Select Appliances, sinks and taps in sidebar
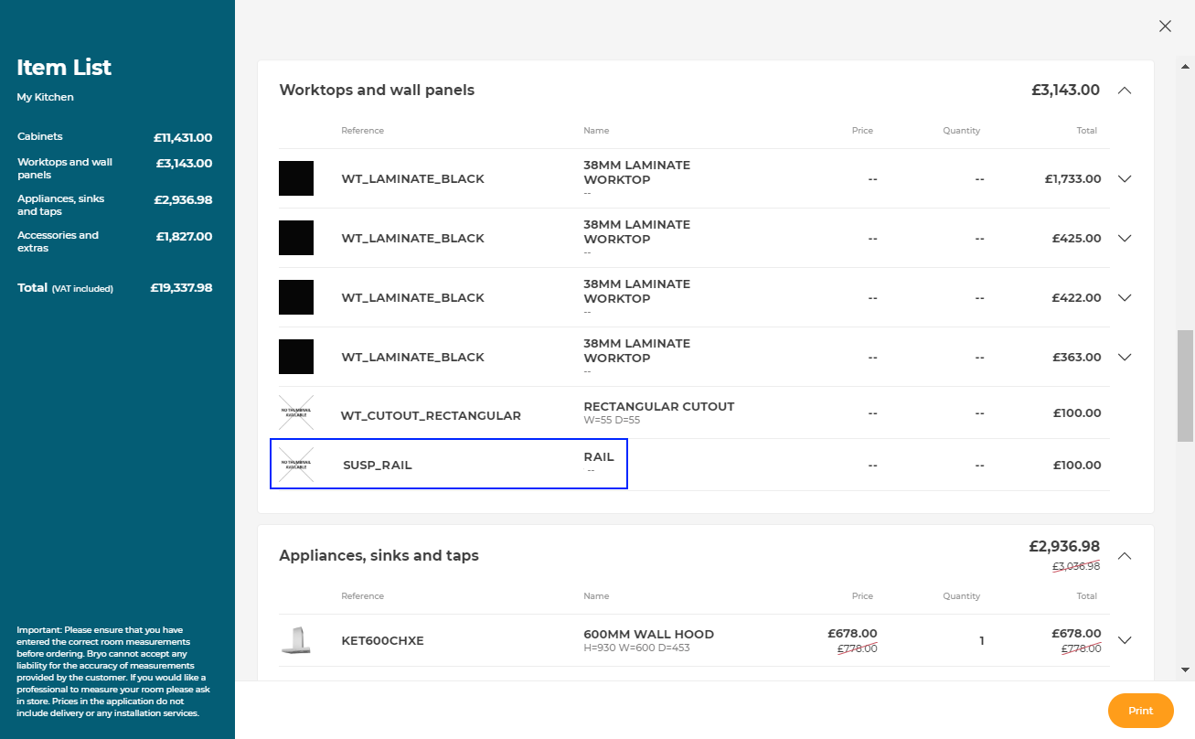This screenshot has height=739, width=1195. pyautogui.click(x=60, y=205)
